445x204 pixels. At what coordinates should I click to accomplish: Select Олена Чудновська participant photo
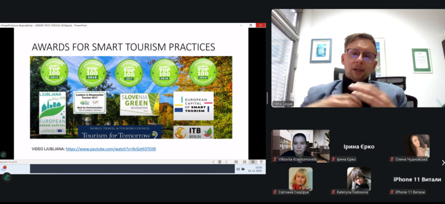coord(417,145)
